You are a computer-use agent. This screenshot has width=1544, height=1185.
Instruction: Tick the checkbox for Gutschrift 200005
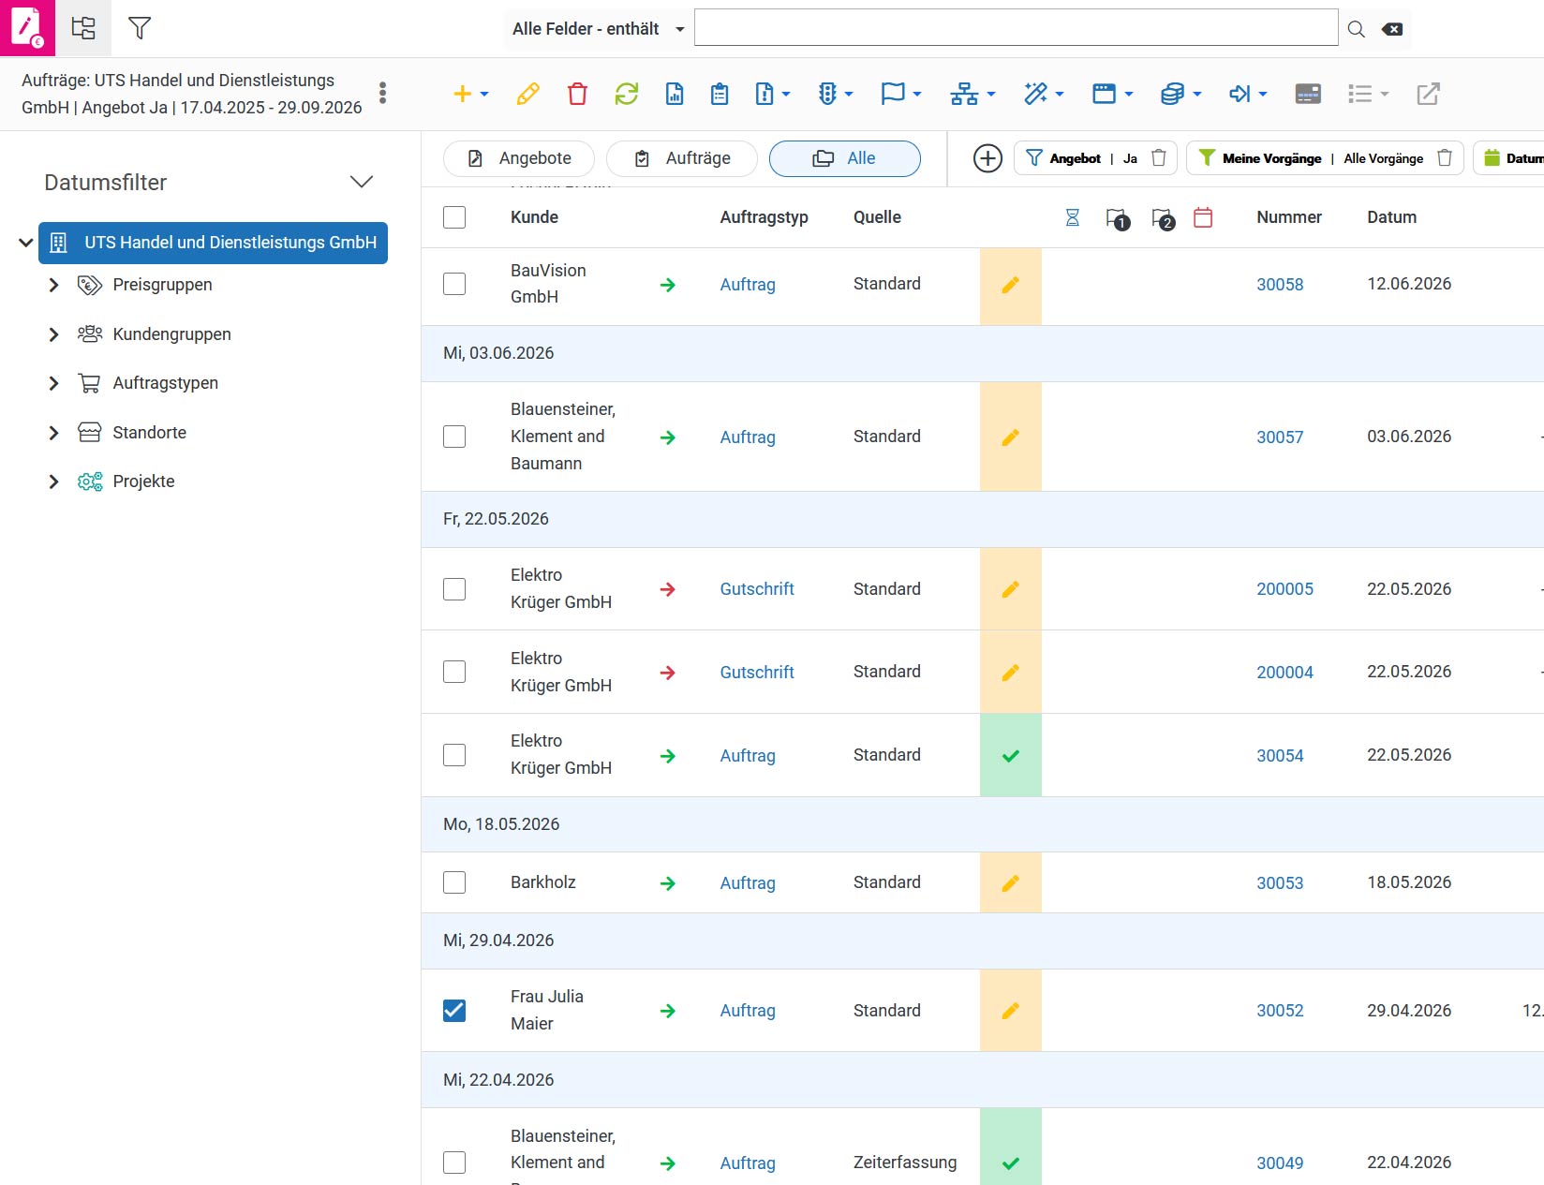pos(454,589)
